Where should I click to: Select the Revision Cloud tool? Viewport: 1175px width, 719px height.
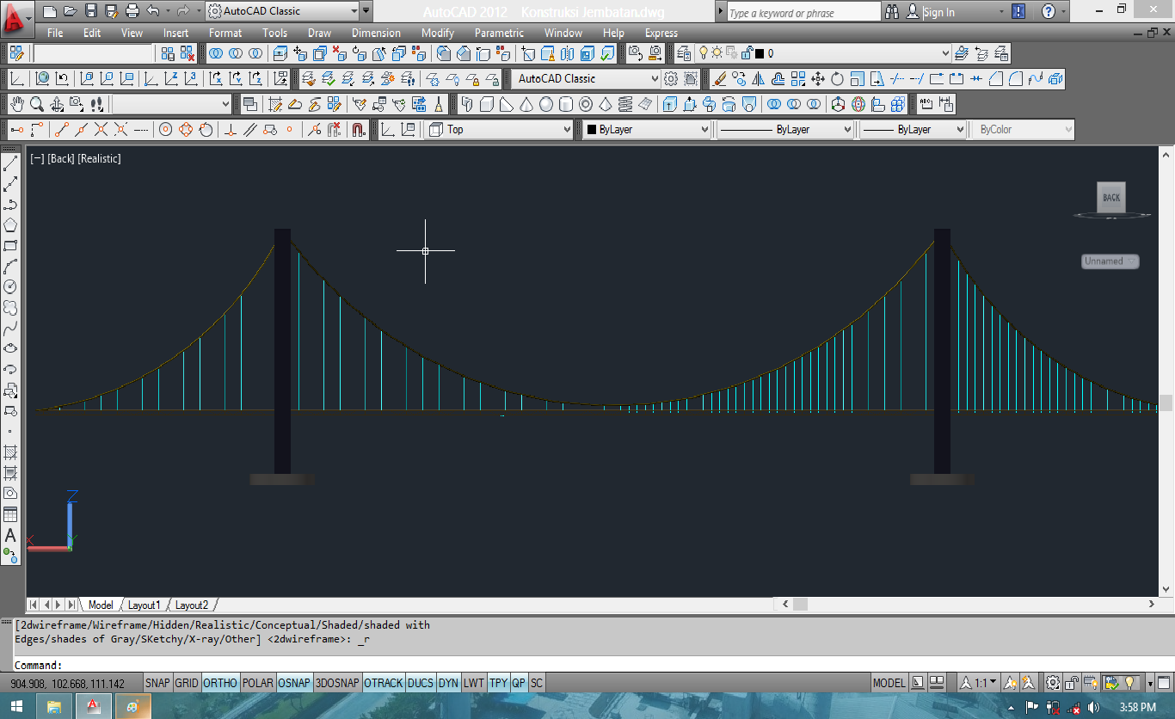[x=10, y=308]
